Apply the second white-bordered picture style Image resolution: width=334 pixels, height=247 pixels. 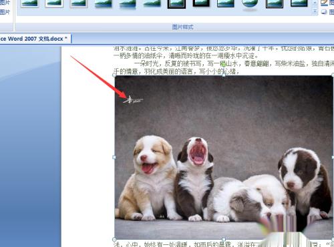(54, 3)
